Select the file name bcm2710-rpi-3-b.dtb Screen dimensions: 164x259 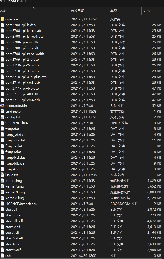coord(22,71)
